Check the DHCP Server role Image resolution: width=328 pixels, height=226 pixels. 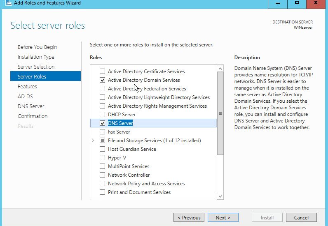pyautogui.click(x=102, y=114)
